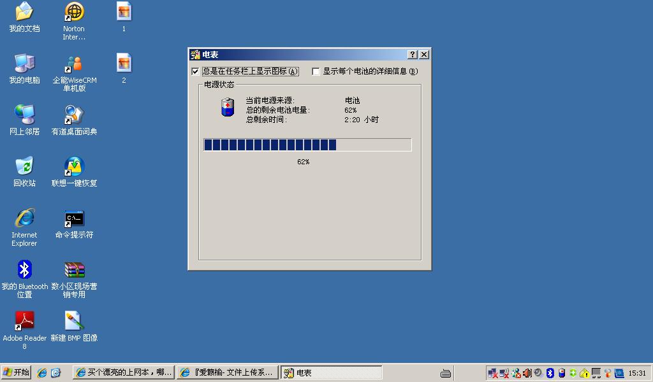Select the 回收站 Recycle Bin icon
Screen dimensions: 653x382
click(x=24, y=167)
